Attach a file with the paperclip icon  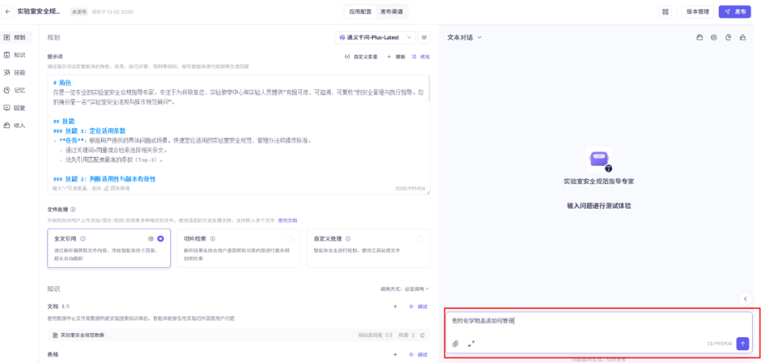(455, 344)
